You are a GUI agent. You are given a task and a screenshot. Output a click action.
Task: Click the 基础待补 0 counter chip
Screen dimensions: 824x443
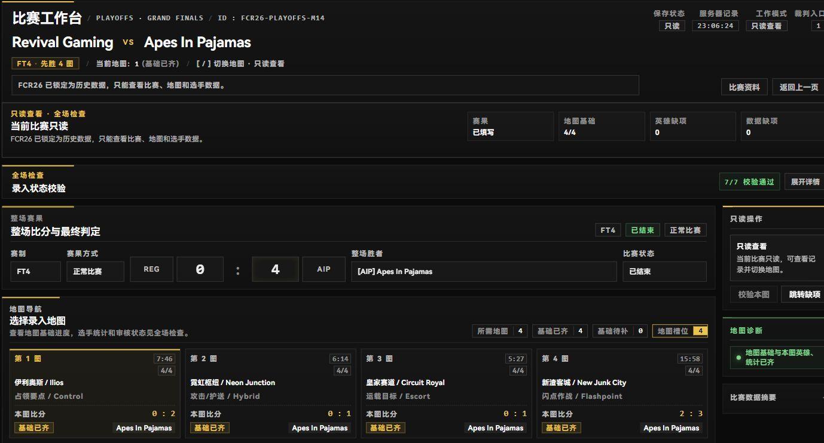tap(620, 331)
